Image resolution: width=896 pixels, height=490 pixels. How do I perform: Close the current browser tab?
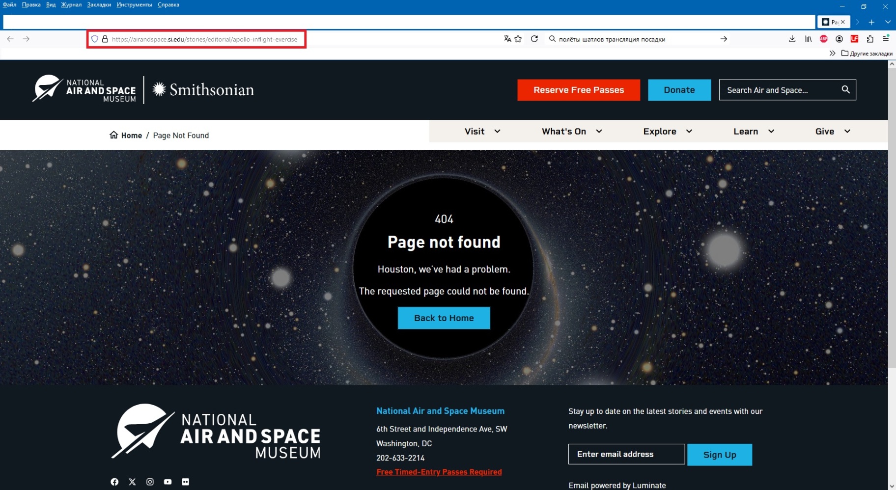pyautogui.click(x=843, y=22)
